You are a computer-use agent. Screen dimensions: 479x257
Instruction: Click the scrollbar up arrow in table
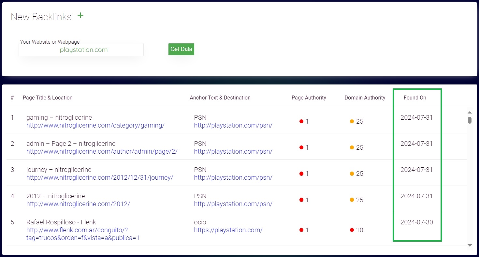tap(470, 113)
